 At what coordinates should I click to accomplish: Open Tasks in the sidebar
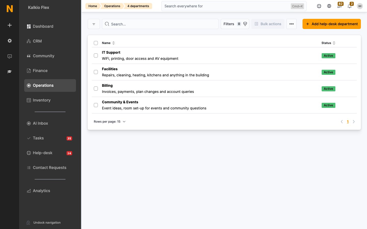[x=50, y=138]
